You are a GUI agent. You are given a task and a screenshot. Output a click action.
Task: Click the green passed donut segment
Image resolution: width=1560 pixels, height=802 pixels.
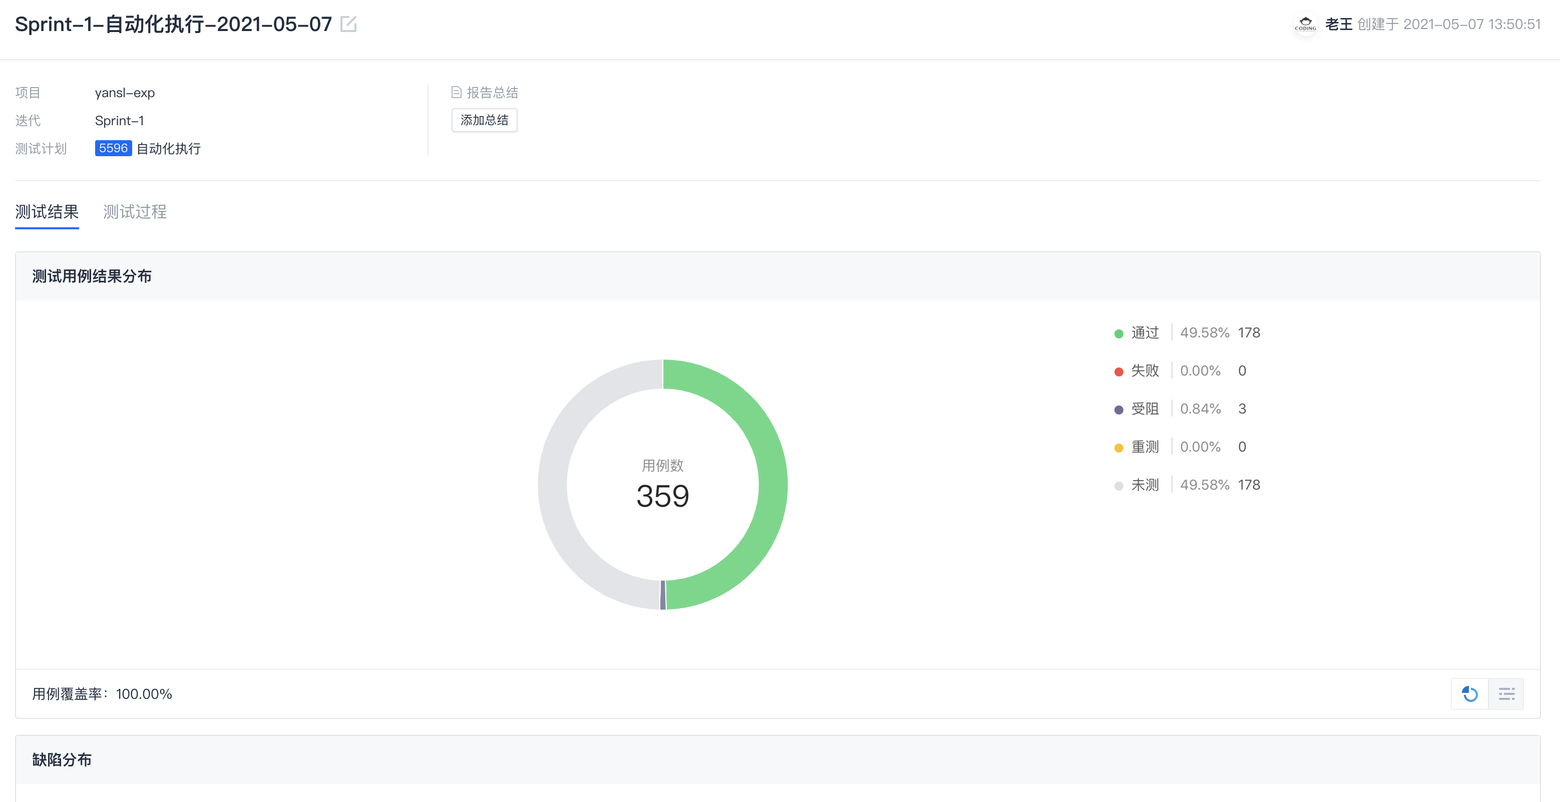pos(772,485)
